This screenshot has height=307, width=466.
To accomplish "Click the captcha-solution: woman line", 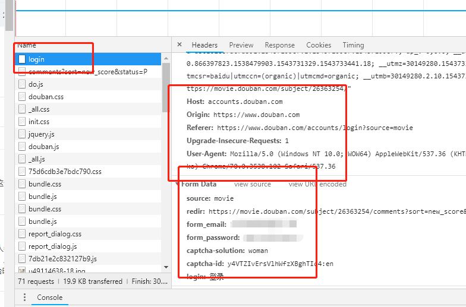I will tap(227, 251).
